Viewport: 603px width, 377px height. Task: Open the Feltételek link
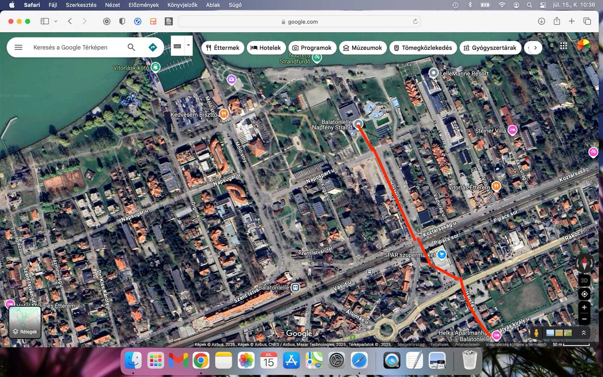[x=440, y=344]
